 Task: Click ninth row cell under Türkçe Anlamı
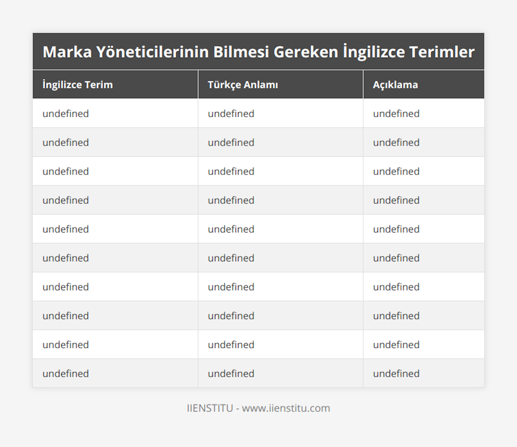point(231,345)
